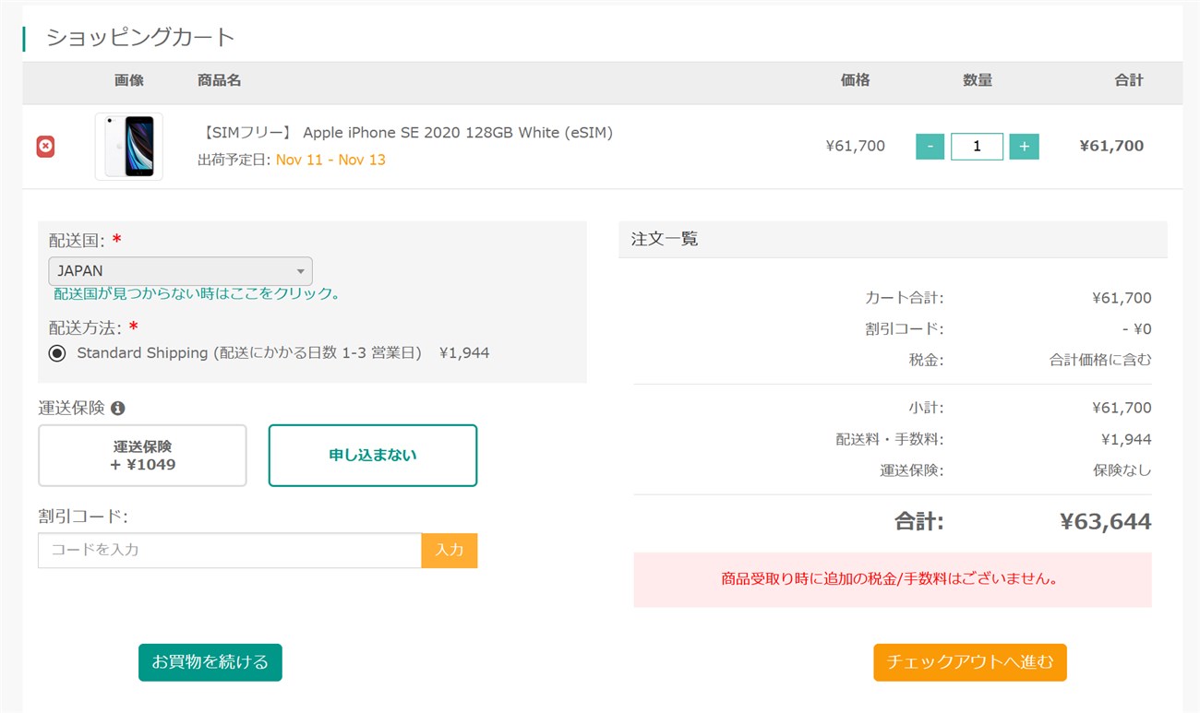Click the 保険なし value
This screenshot has width=1200, height=713.
[1122, 470]
